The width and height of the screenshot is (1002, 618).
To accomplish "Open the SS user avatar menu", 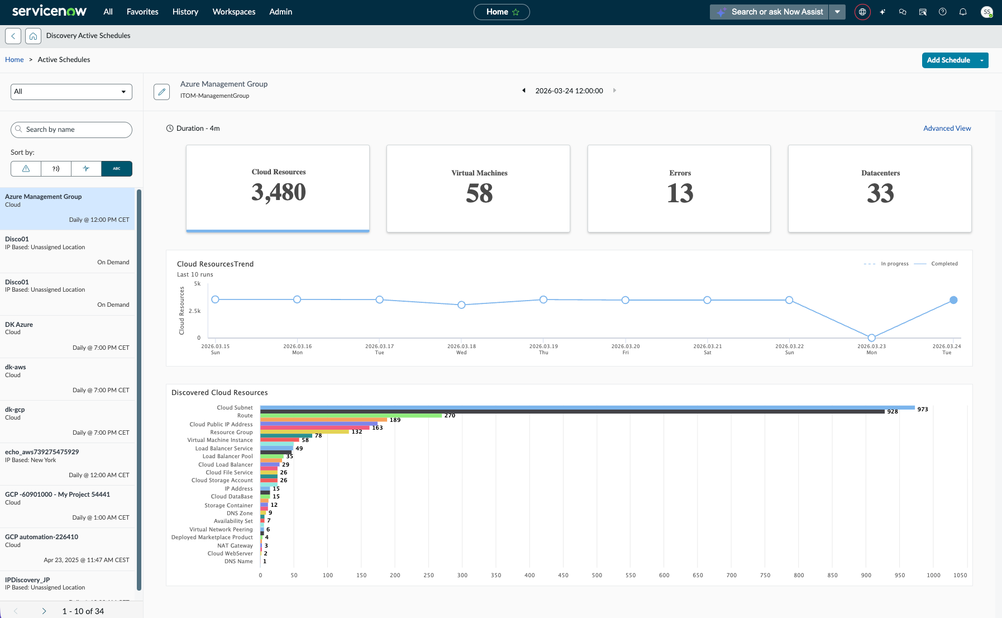I will pos(987,12).
